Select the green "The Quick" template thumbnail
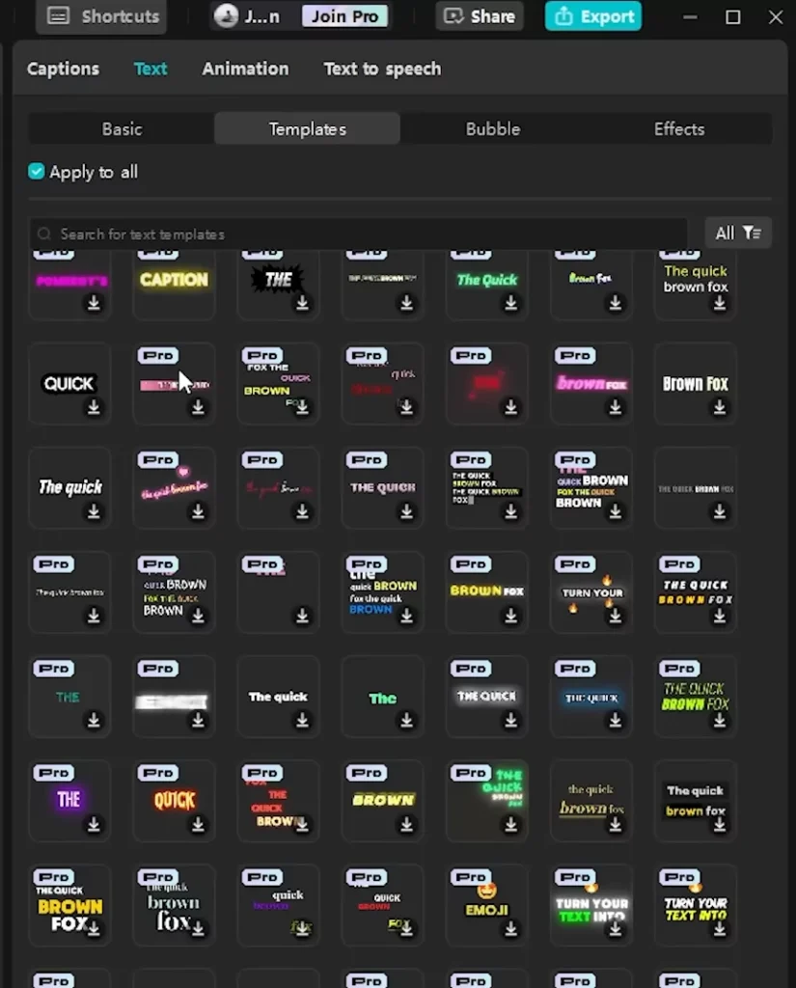 pos(486,282)
